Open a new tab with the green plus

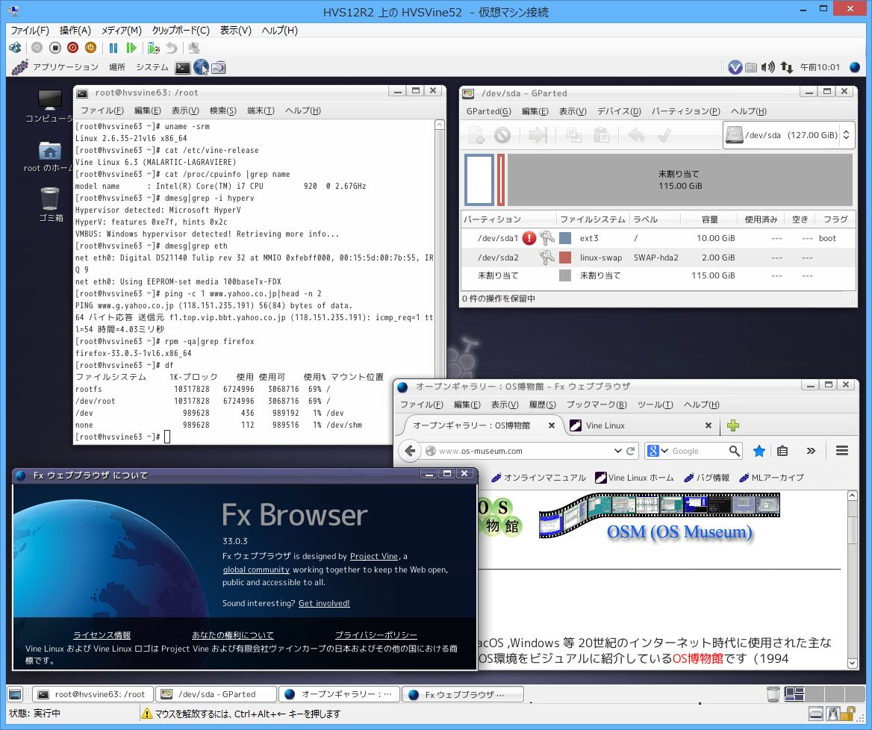coord(733,425)
